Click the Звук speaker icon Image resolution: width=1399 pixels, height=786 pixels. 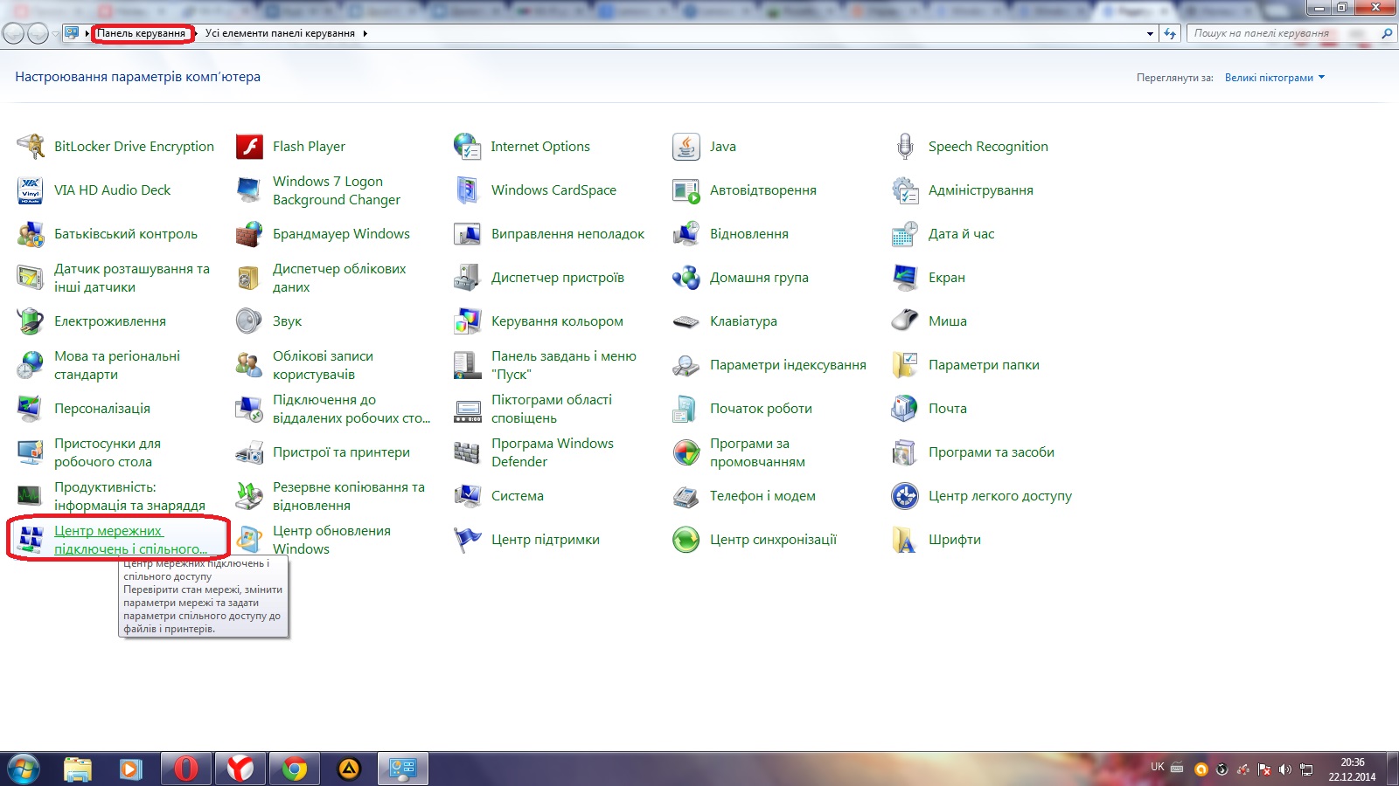click(249, 321)
